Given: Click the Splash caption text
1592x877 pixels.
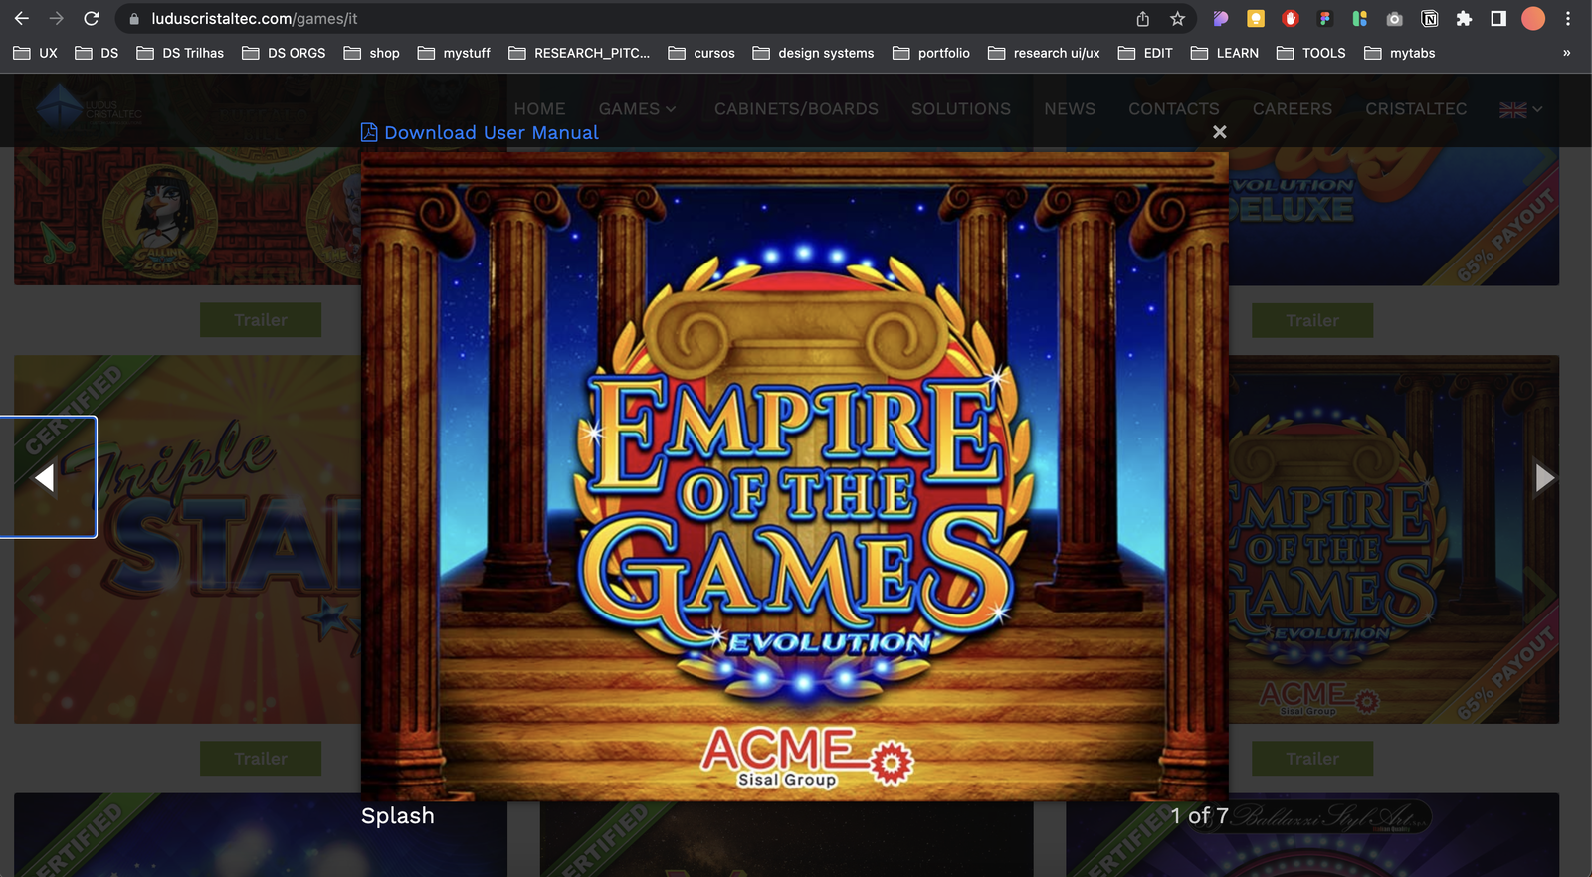Looking at the screenshot, I should (x=398, y=816).
